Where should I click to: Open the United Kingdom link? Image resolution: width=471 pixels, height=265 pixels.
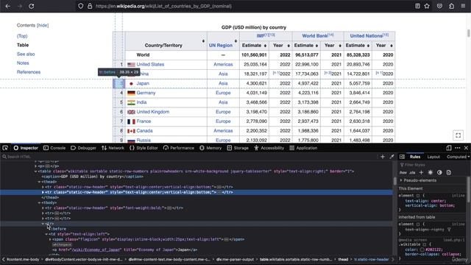point(153,112)
